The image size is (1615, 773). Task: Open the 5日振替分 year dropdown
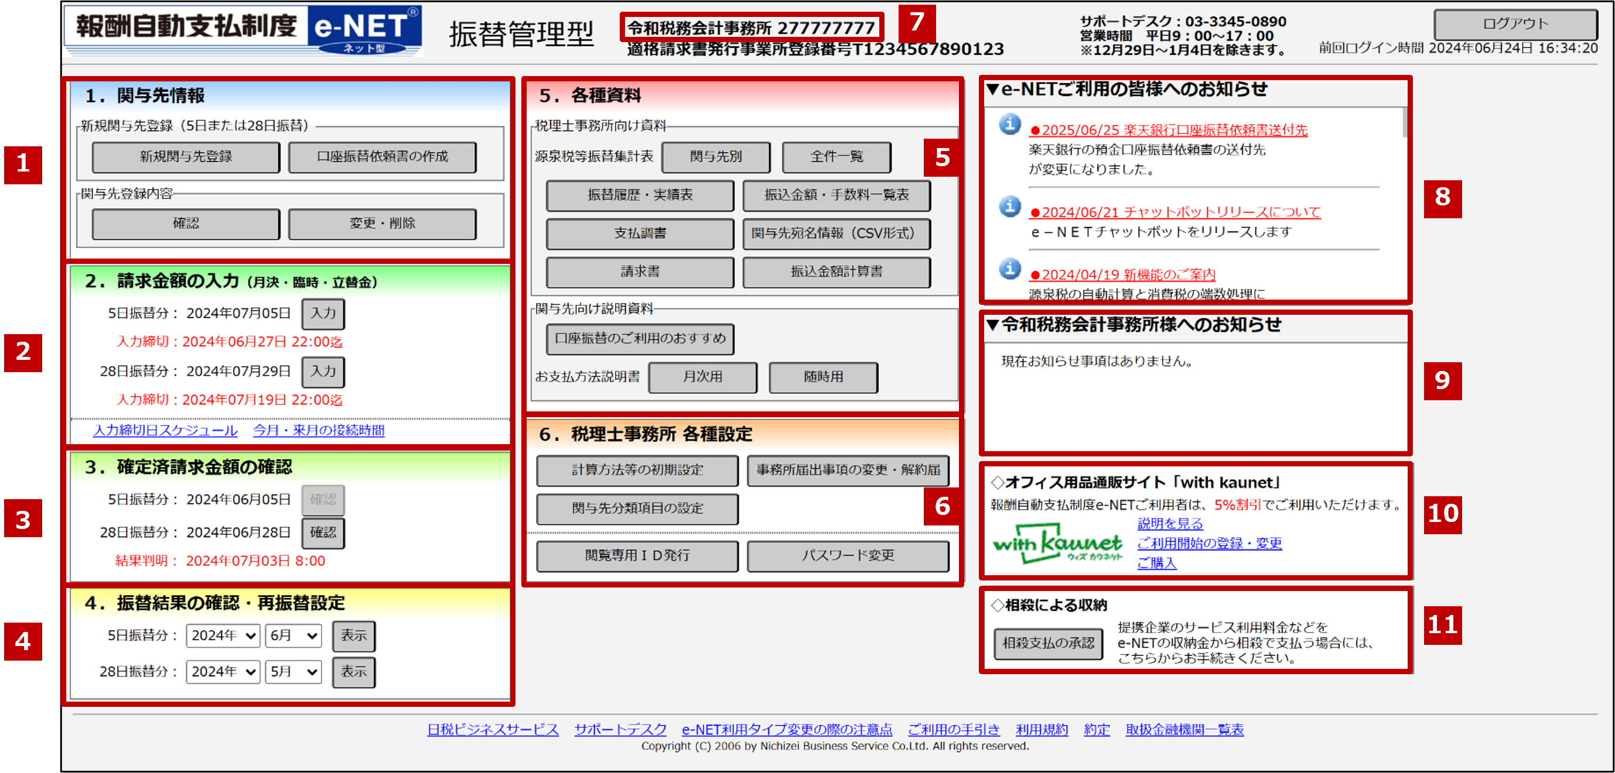pos(223,636)
